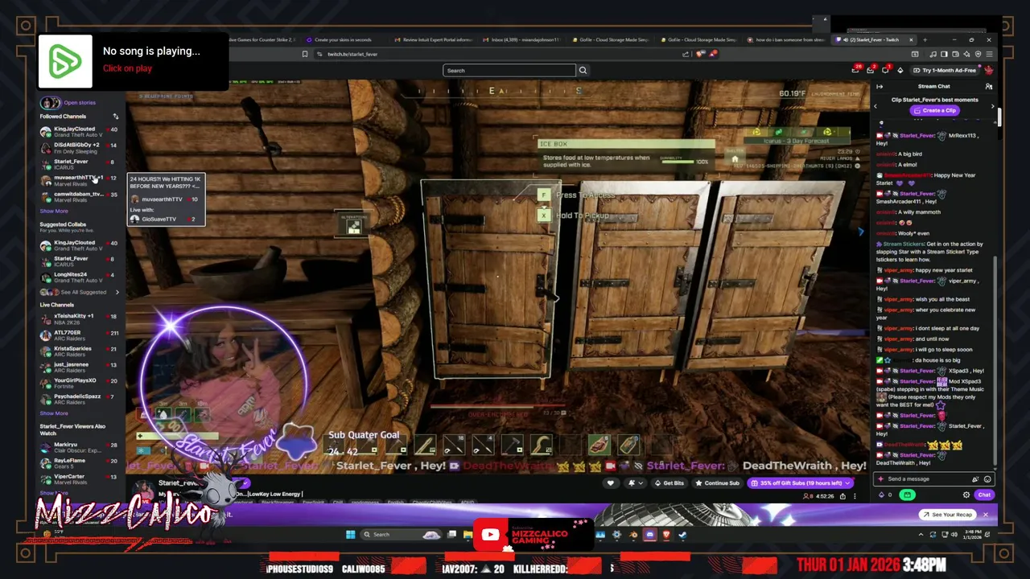
Task: Open the taskbar volume icon
Action: tap(954, 535)
